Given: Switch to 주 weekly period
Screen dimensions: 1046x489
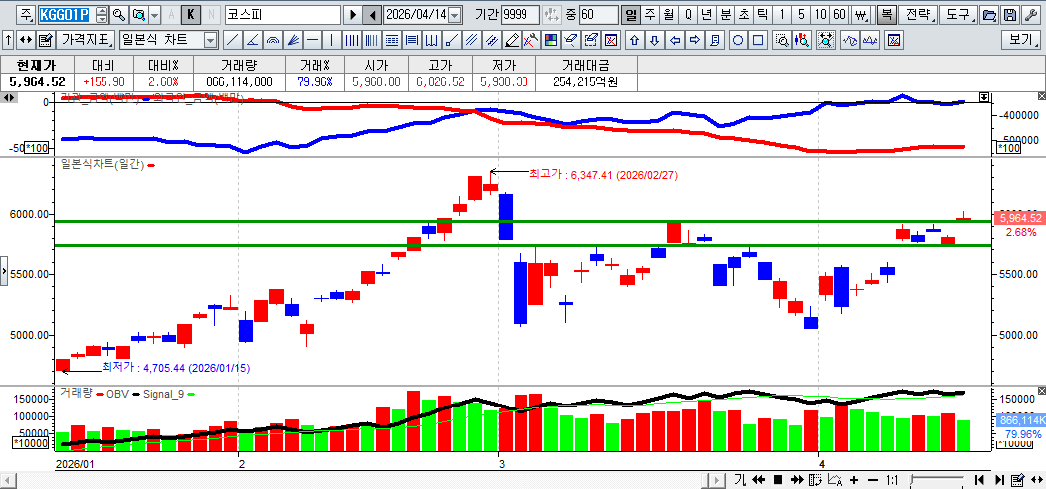Looking at the screenshot, I should (x=649, y=15).
